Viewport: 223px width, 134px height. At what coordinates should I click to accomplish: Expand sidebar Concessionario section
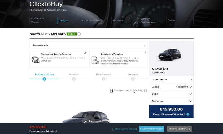point(171,80)
